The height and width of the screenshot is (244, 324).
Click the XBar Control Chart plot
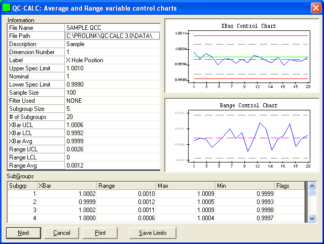pos(249,57)
